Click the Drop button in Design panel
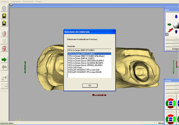Image resolution: width=179 pixels, height=125 pixels. 172,92
